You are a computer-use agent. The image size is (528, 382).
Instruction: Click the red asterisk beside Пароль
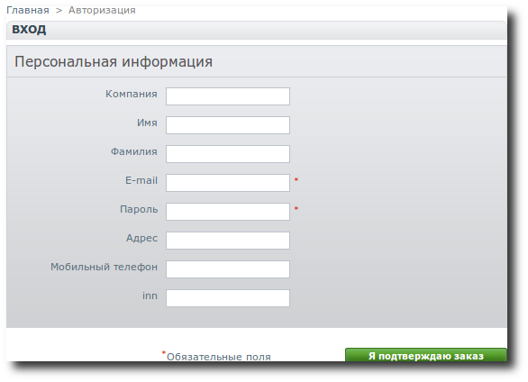296,209
